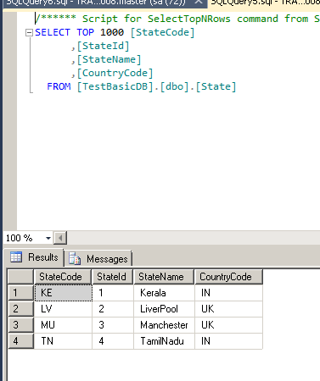Screen dimensions: 320x381
Task: Click the green script comment line
Action: (177, 19)
